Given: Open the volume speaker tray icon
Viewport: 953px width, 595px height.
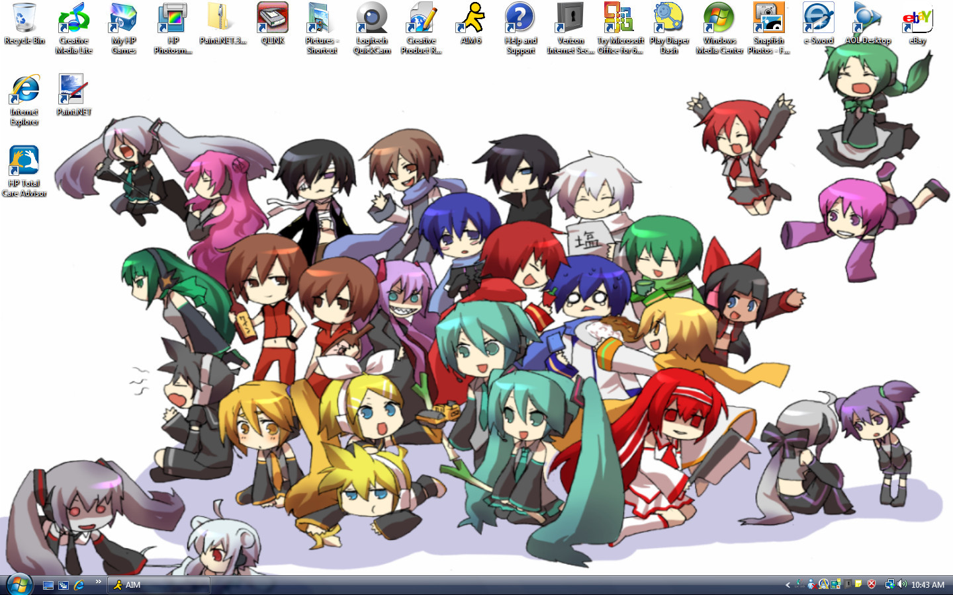Looking at the screenshot, I should (902, 584).
